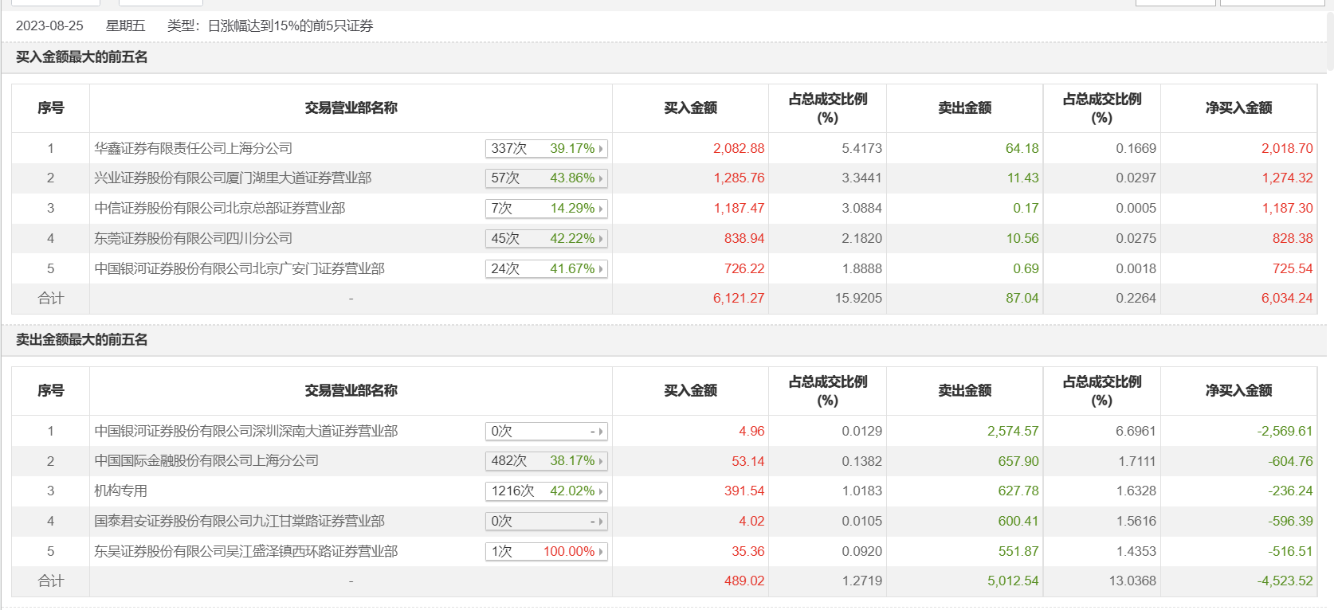Open 中国银河证券北京广安门证券营业部 link
The height and width of the screenshot is (610, 1334).
click(x=239, y=269)
